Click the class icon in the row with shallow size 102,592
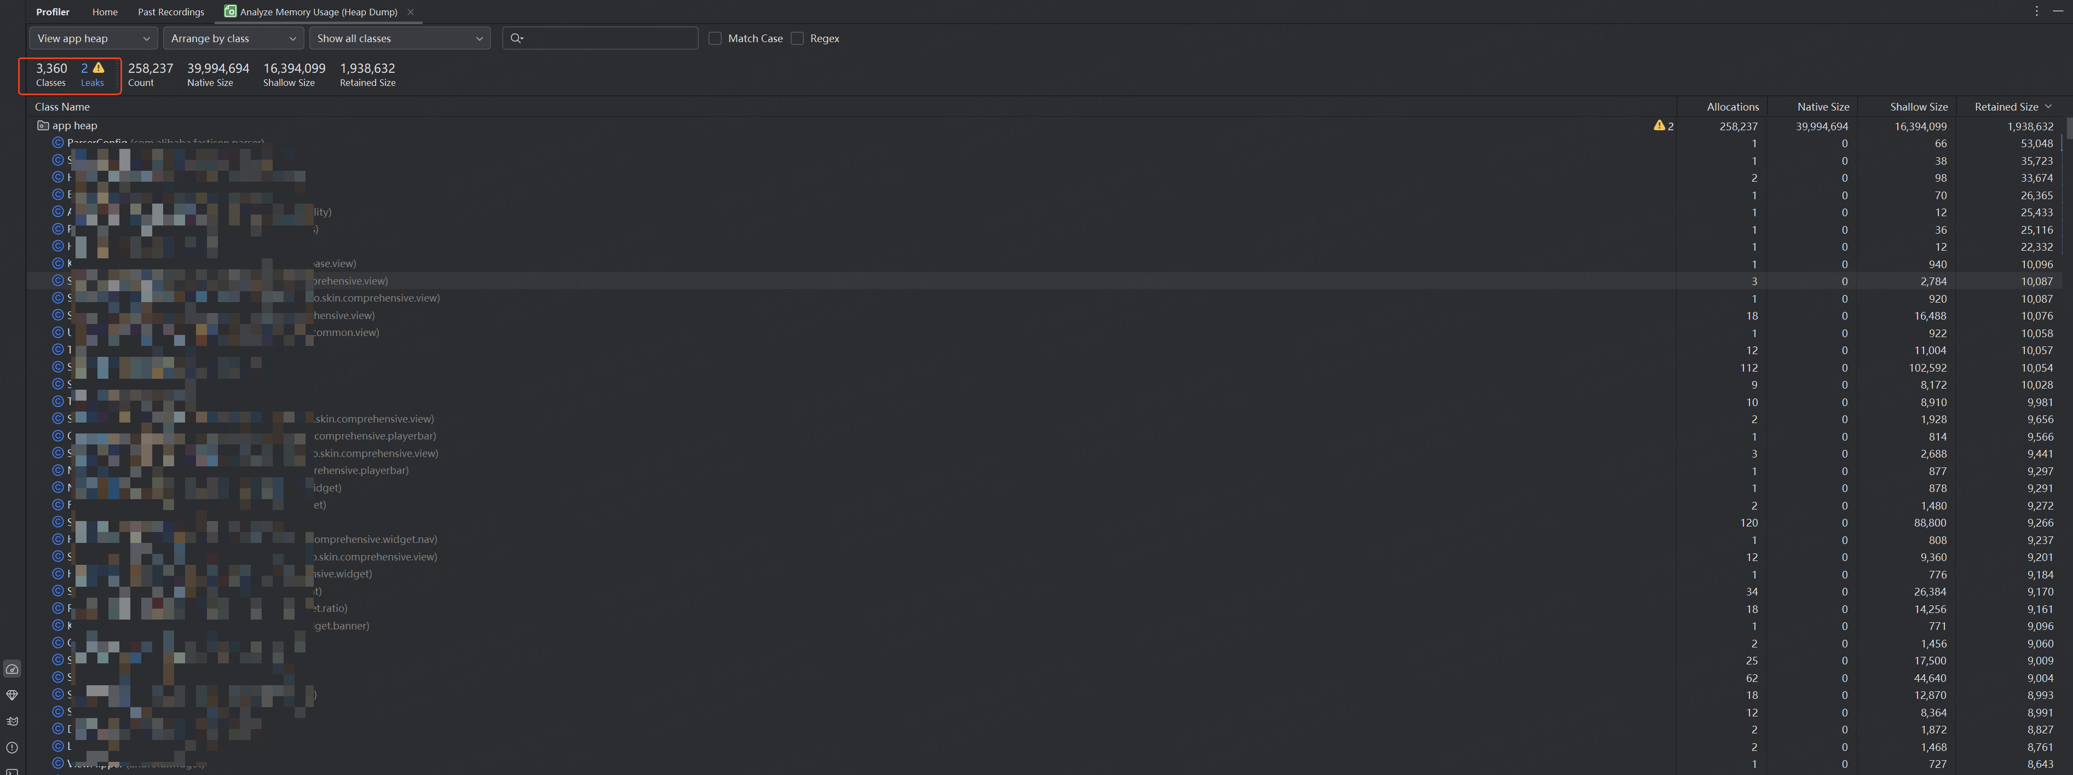 [58, 367]
